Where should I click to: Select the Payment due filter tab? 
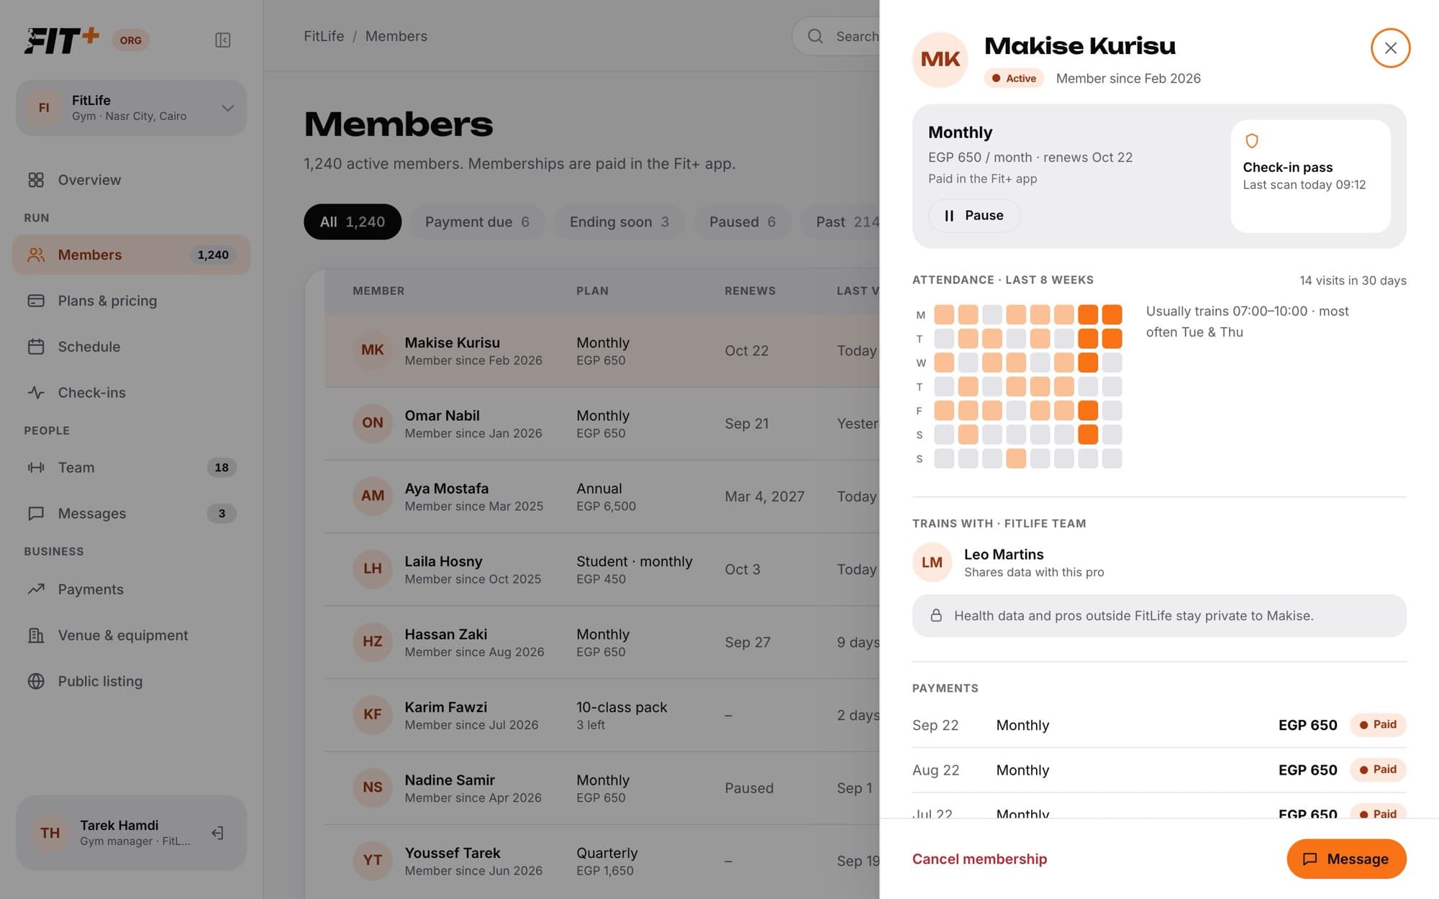477,222
